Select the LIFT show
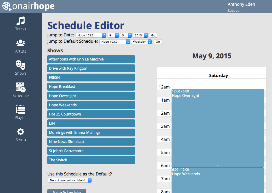The width and height of the screenshot is (272, 193). (91, 123)
